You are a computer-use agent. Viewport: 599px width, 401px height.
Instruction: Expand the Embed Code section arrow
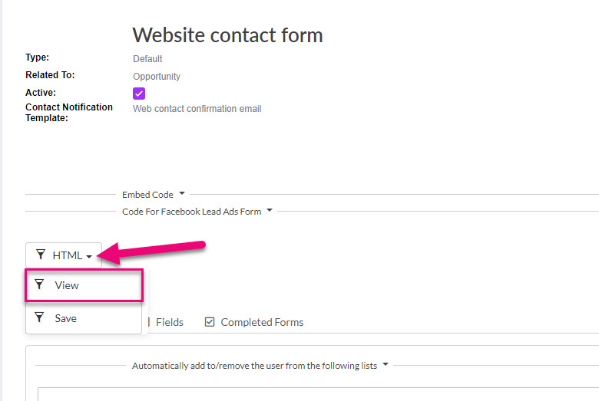(x=182, y=193)
